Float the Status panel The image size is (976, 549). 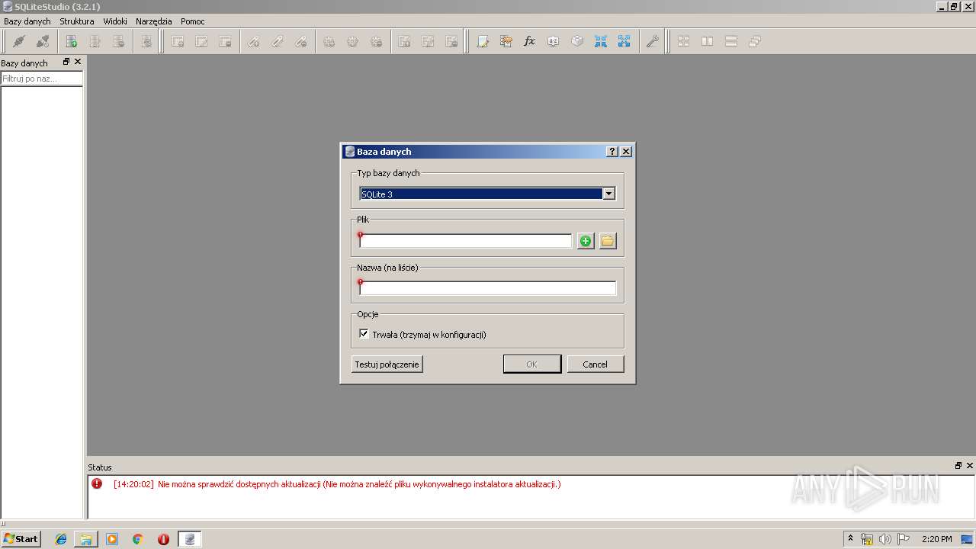pyautogui.click(x=958, y=466)
